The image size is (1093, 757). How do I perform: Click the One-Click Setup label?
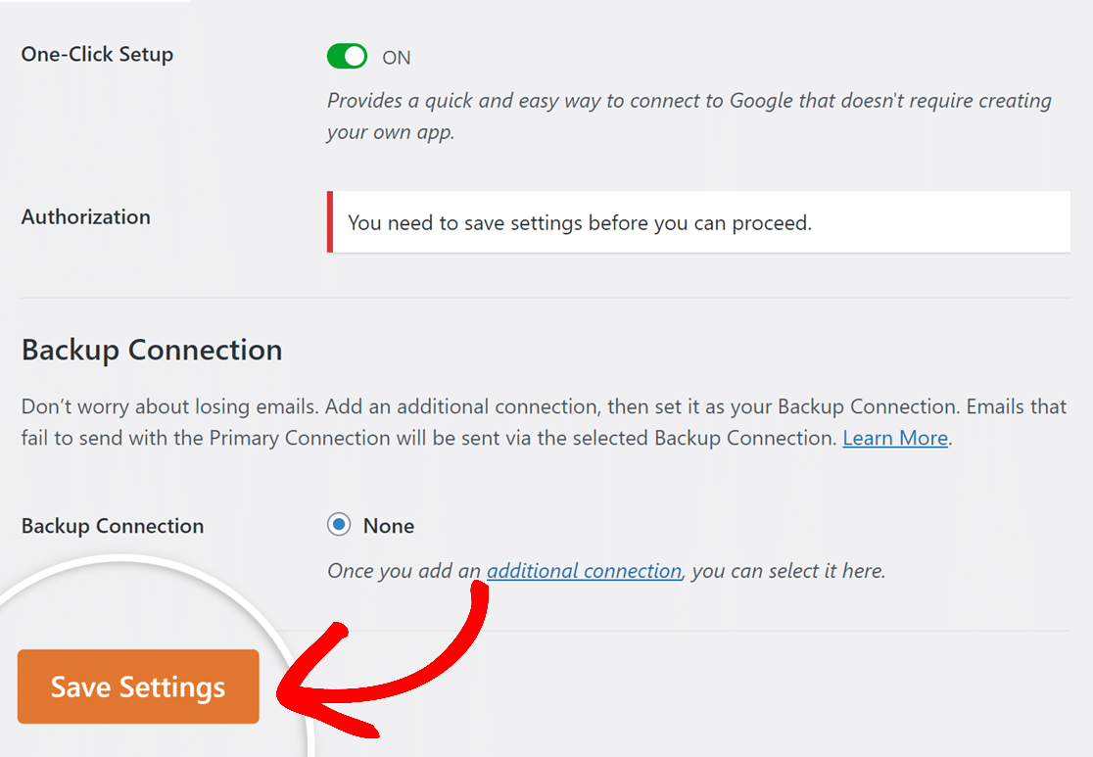point(97,55)
